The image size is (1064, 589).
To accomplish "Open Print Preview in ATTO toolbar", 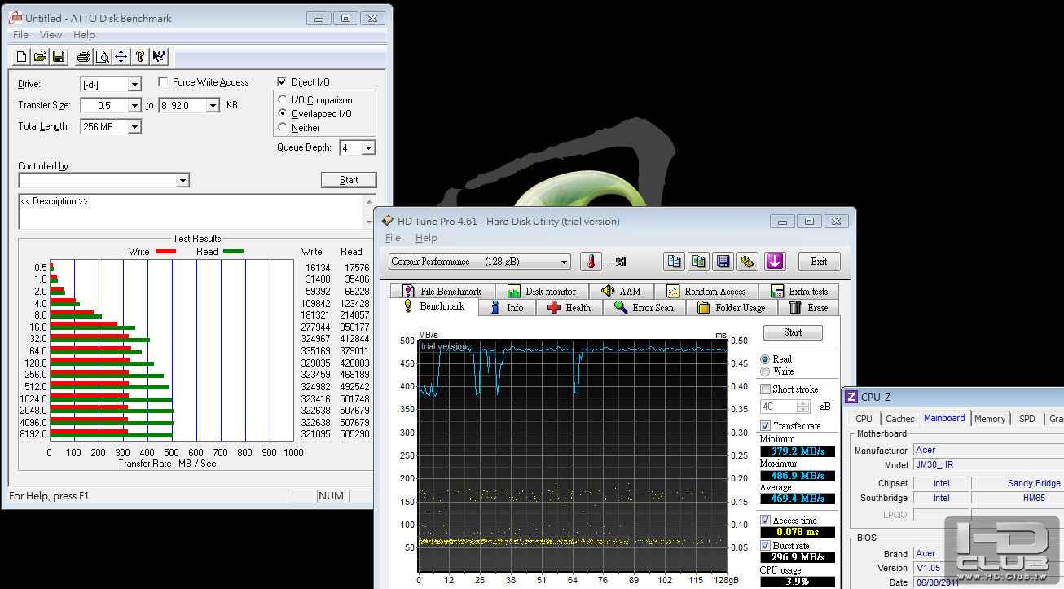I will point(102,56).
